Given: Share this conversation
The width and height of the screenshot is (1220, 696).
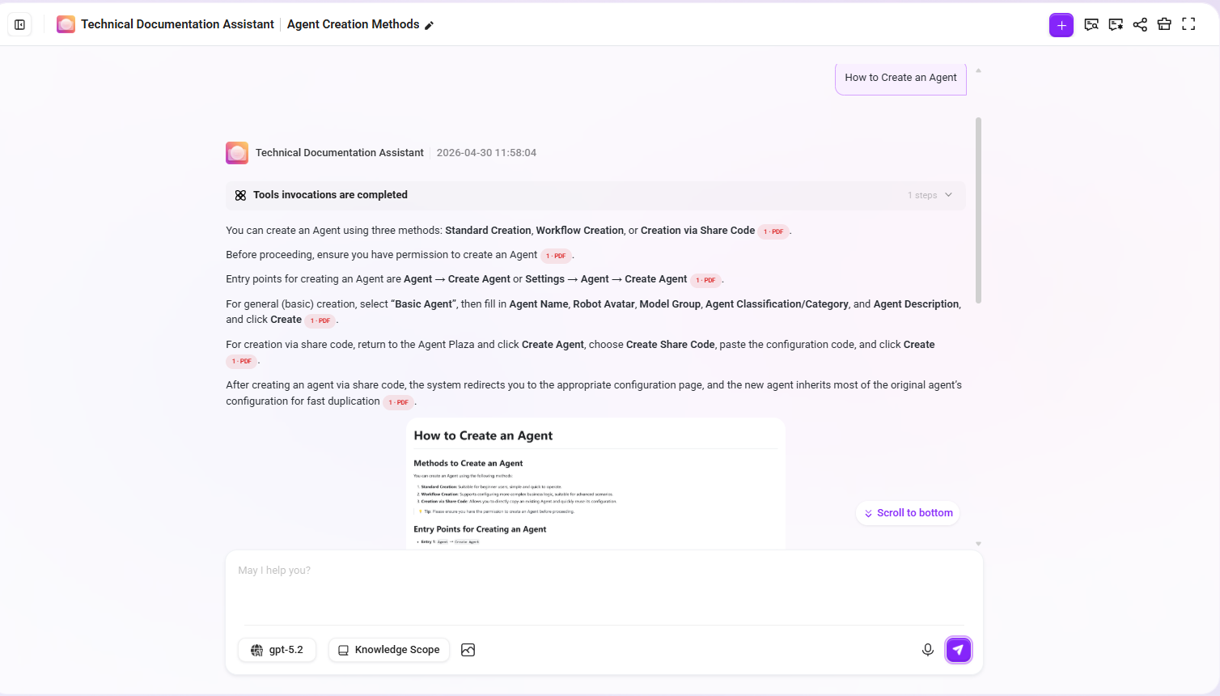Looking at the screenshot, I should [1140, 24].
